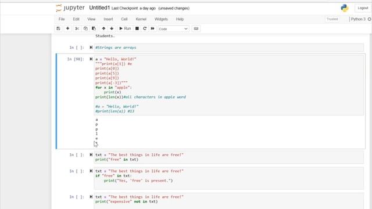Move selected cell down arrow
The height and width of the screenshot is (209, 372).
click(x=112, y=28)
